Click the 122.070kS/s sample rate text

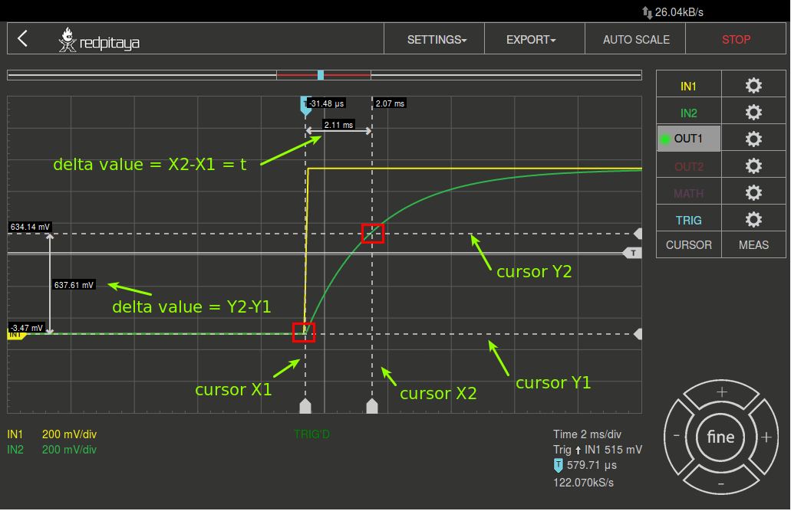[583, 483]
